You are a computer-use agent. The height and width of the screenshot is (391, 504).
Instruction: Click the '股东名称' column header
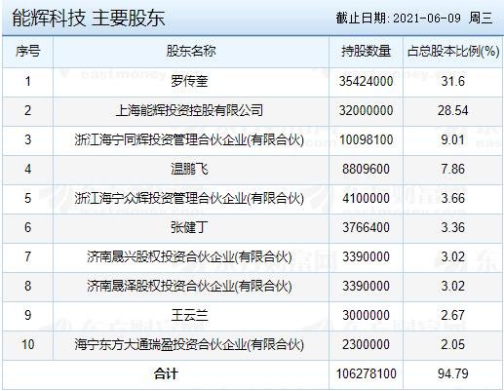[191, 52]
